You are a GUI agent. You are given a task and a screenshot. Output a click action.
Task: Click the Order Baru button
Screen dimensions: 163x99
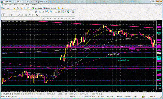37,8
